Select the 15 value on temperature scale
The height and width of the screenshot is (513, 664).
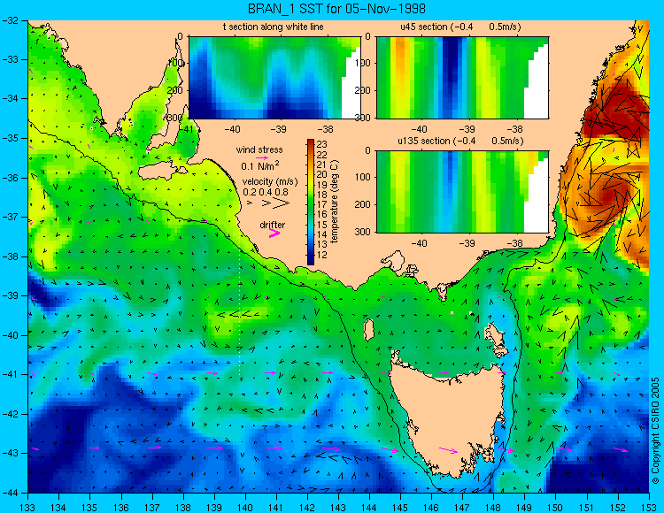click(x=322, y=225)
